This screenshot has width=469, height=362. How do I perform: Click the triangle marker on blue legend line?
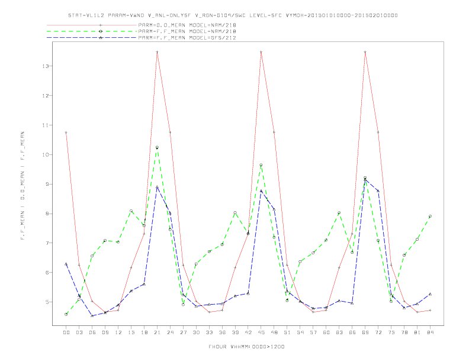(x=101, y=38)
